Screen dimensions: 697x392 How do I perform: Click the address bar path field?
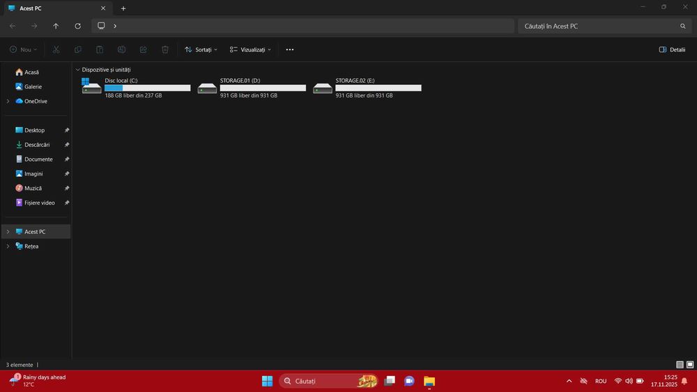tap(302, 26)
